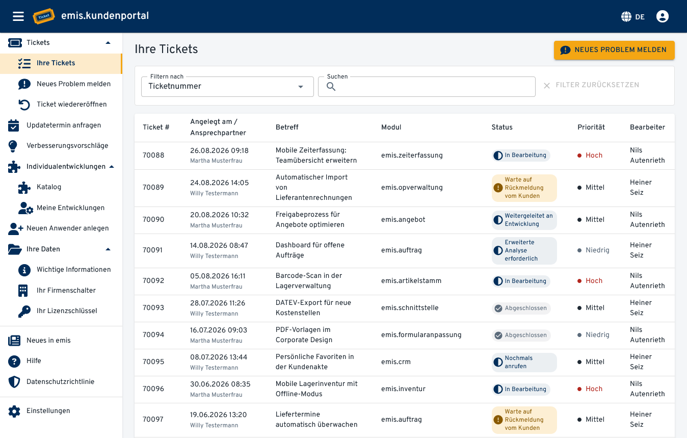Click the Einstellungen gear icon
The height and width of the screenshot is (438, 687).
14,411
